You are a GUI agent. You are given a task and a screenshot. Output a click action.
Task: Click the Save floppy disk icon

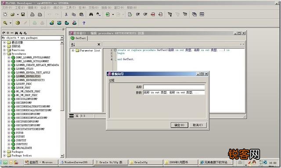[x=23, y=14]
